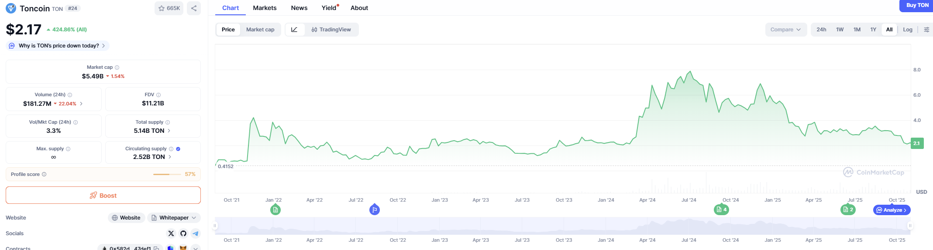This screenshot has height=250, width=933.
Task: Click the blue flag marker on timeline
Action: coord(374,210)
